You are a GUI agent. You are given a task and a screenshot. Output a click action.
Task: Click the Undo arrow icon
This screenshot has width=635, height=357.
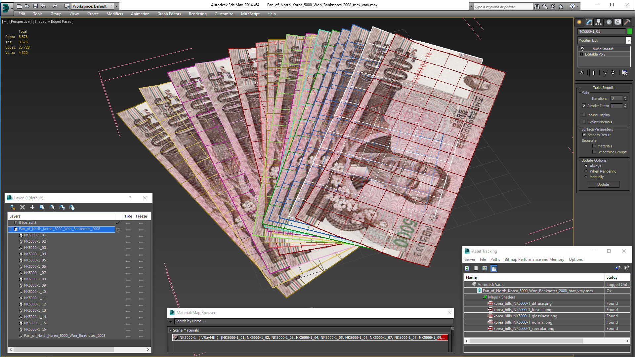pos(43,6)
